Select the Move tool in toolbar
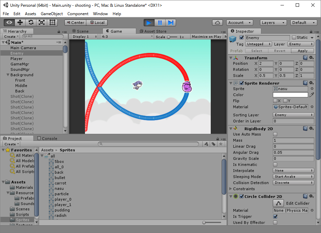The width and height of the screenshot is (321, 233). click(x=20, y=23)
